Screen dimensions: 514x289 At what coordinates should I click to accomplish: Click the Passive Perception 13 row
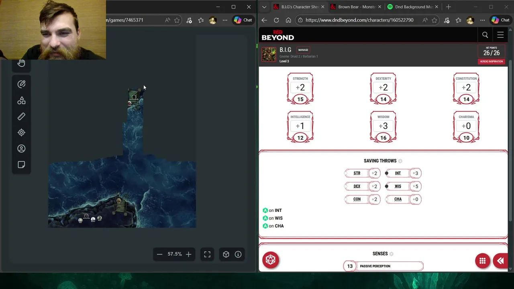tap(383, 266)
